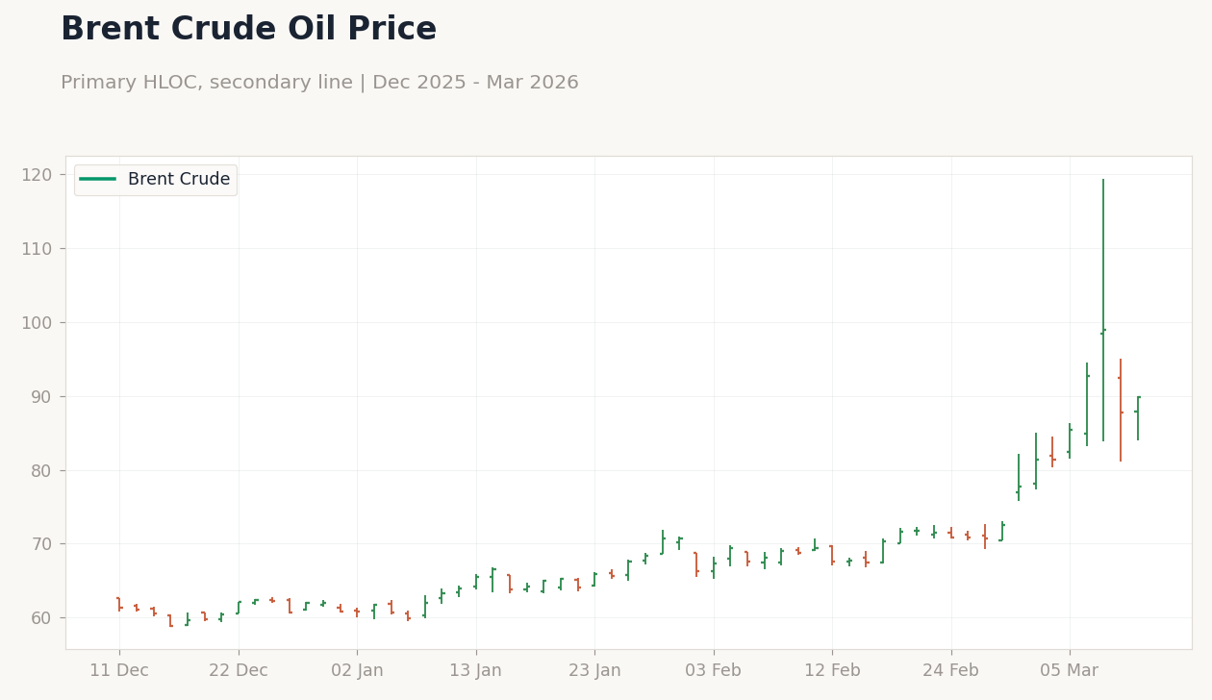Viewport: 1212px width, 700px height.
Task: Click the 90 y-axis tick label
Action: [41, 397]
